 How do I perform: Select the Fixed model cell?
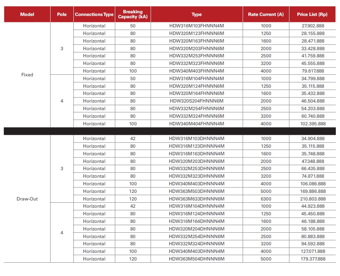[27, 75]
